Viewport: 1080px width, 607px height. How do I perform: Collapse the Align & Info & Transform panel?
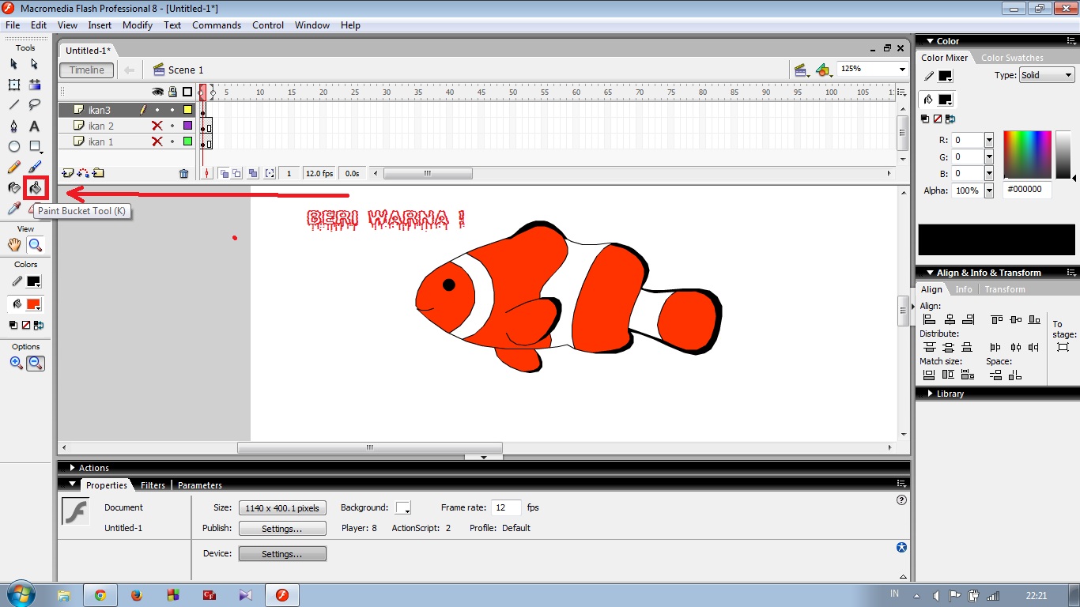929,273
